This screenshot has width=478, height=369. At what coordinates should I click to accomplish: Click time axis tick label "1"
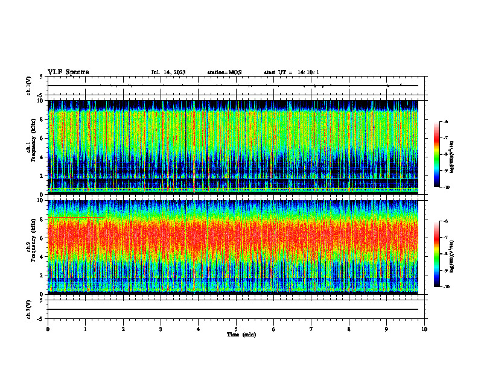coord(85,329)
